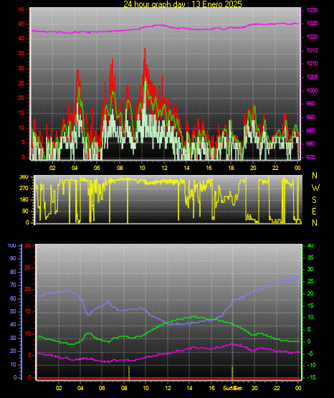Click the green temperature peak near 14 hours
Viewport: 334px width, 398px height.
[x=194, y=316]
